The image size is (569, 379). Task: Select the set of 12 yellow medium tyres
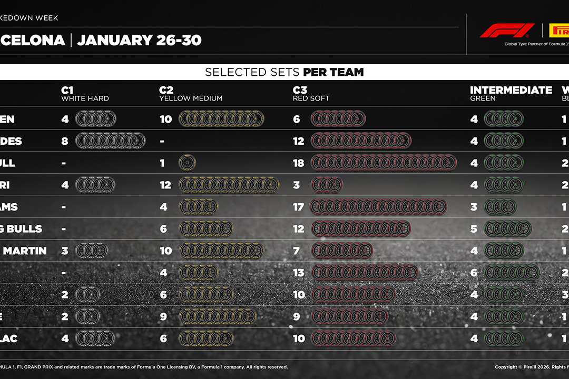tap(229, 185)
